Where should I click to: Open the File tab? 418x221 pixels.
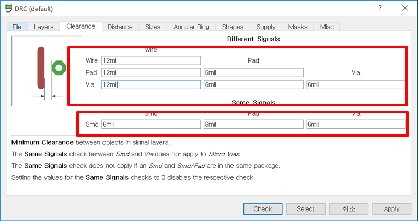pyautogui.click(x=17, y=27)
